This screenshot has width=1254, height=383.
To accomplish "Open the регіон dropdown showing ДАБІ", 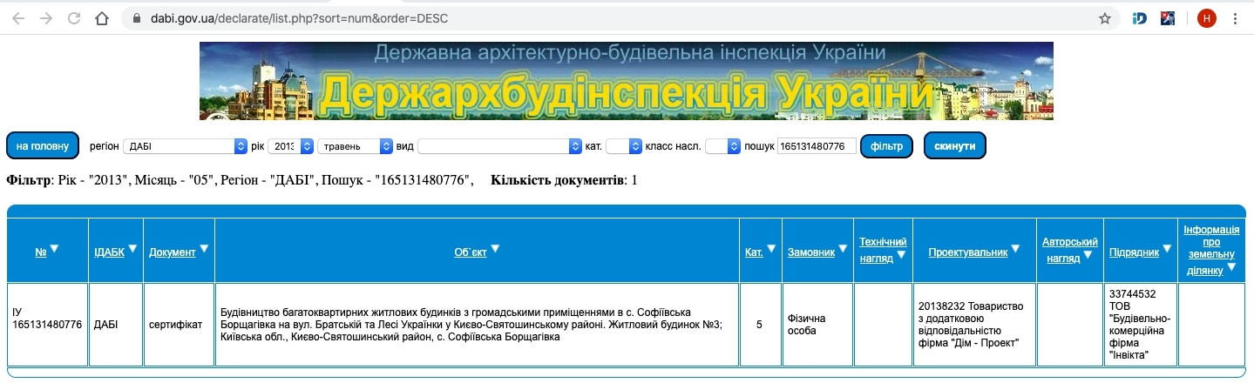I will click(x=185, y=146).
